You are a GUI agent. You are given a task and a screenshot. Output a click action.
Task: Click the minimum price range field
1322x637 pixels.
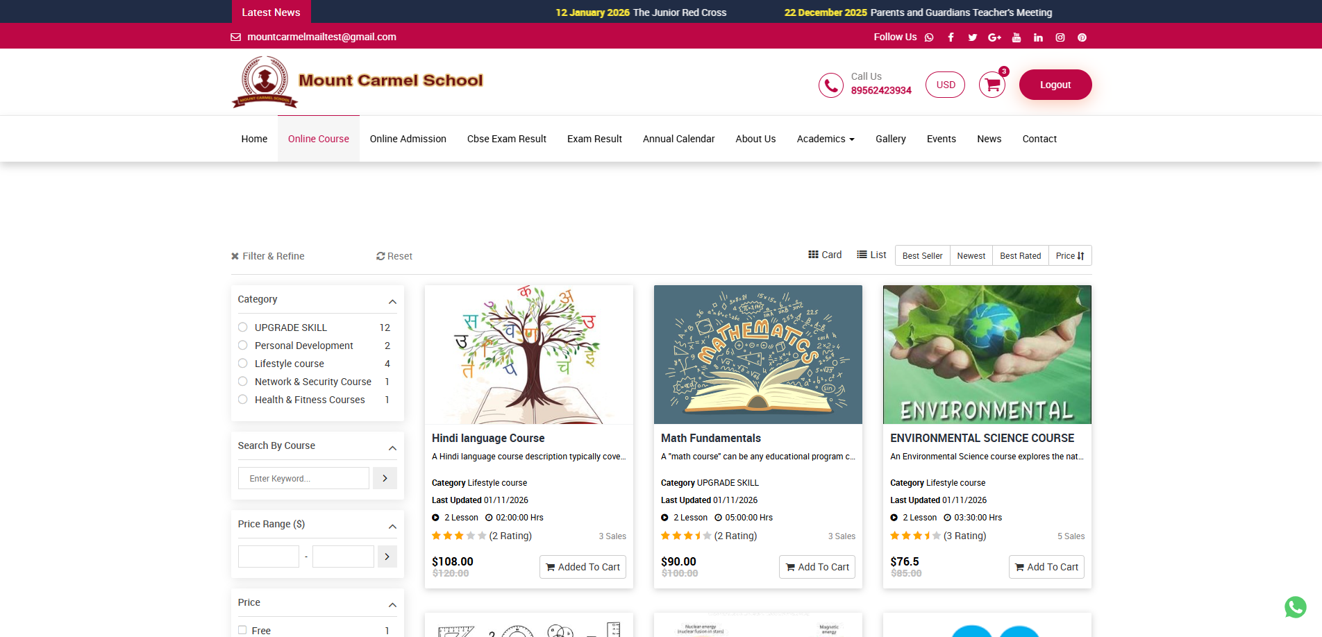click(269, 557)
